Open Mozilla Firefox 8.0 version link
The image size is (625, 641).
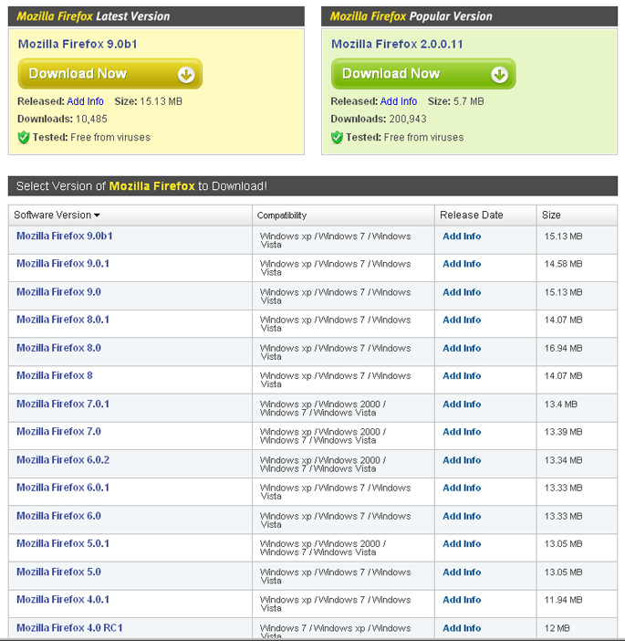(58, 348)
